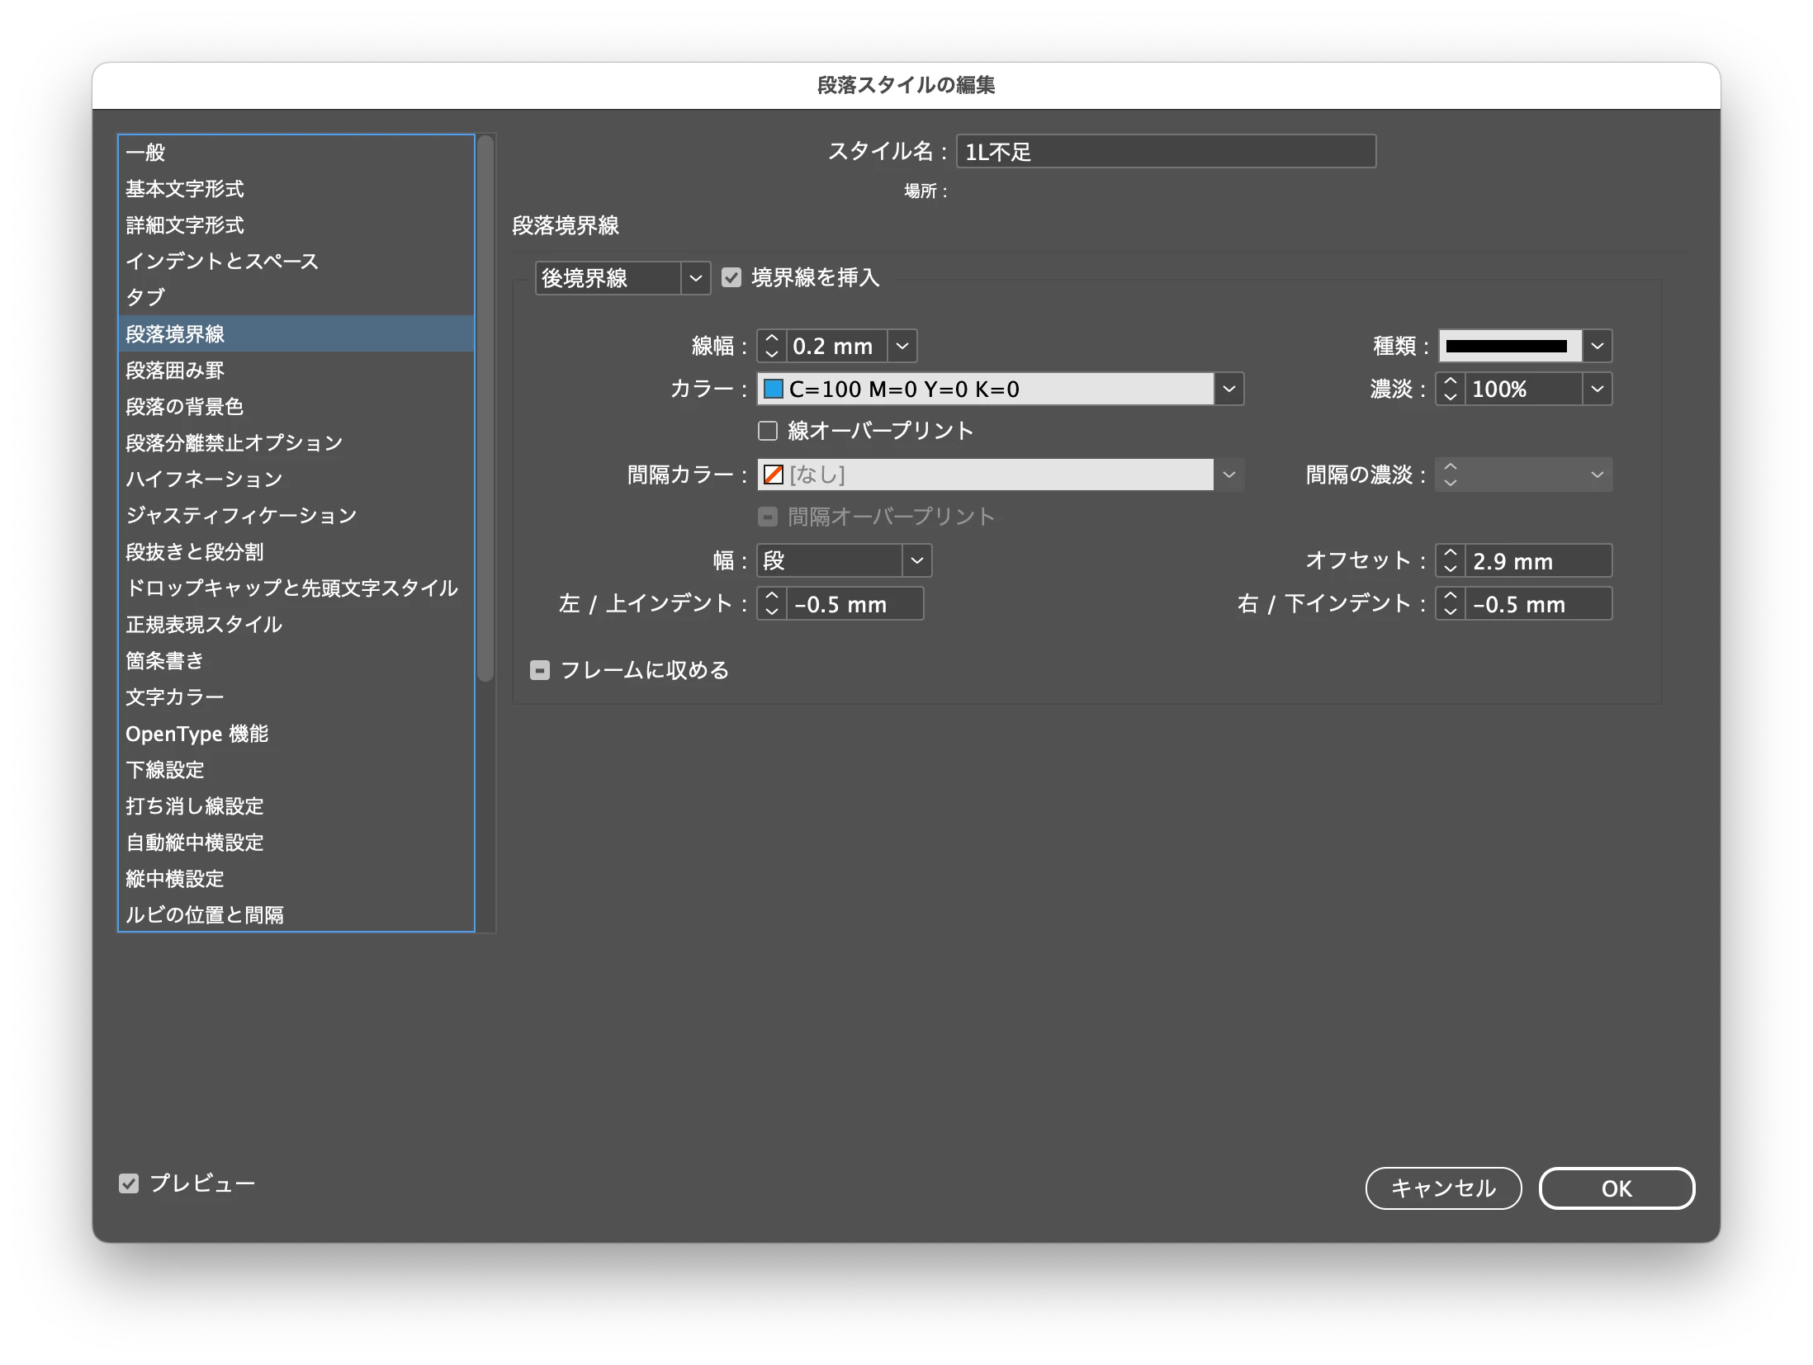
Task: Toggle the プレビュー checkbox
Action: point(129,1183)
